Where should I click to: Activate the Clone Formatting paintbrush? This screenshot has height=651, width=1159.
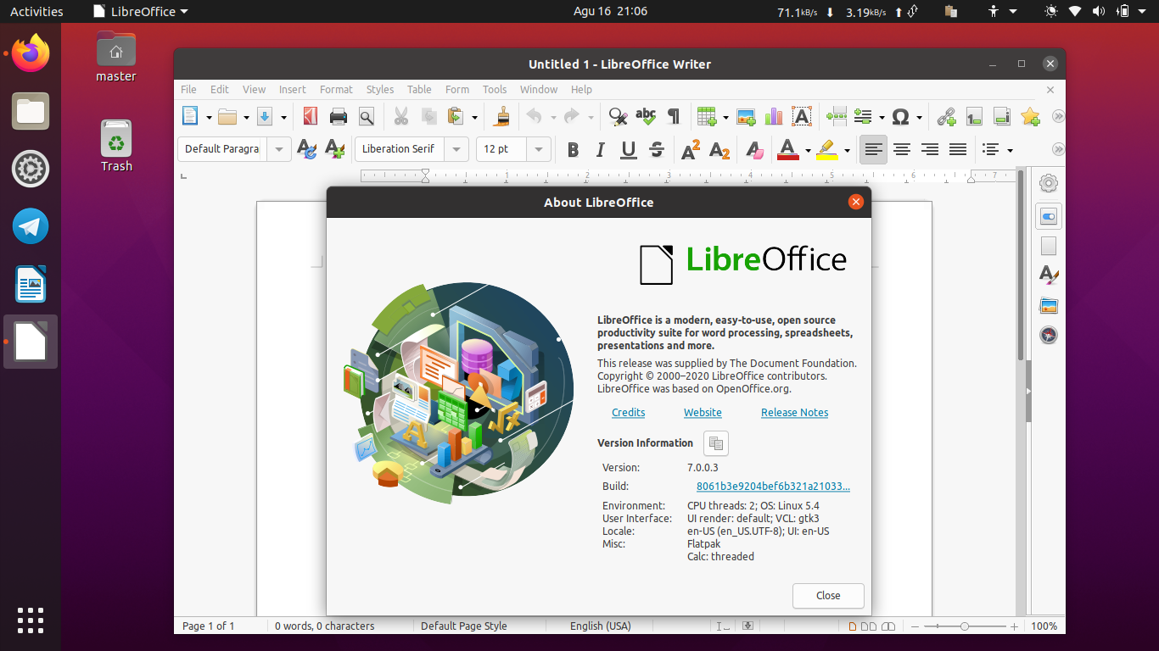point(500,116)
